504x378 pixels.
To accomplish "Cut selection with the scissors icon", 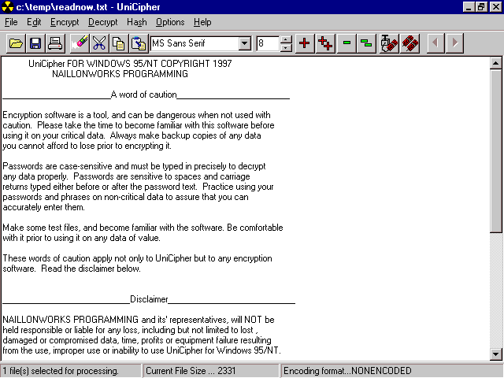I will tap(99, 43).
